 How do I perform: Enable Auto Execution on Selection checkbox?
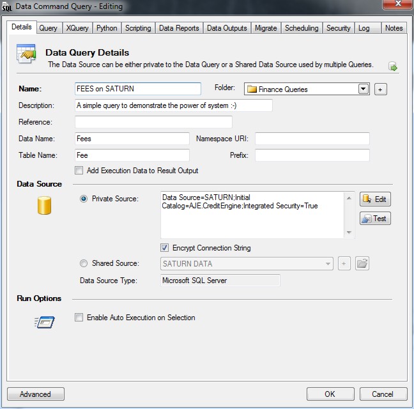79,318
